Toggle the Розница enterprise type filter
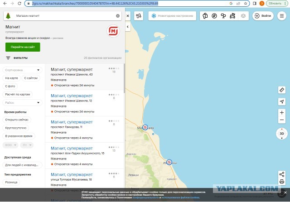The width and height of the screenshot is (290, 202). tap(11, 182)
